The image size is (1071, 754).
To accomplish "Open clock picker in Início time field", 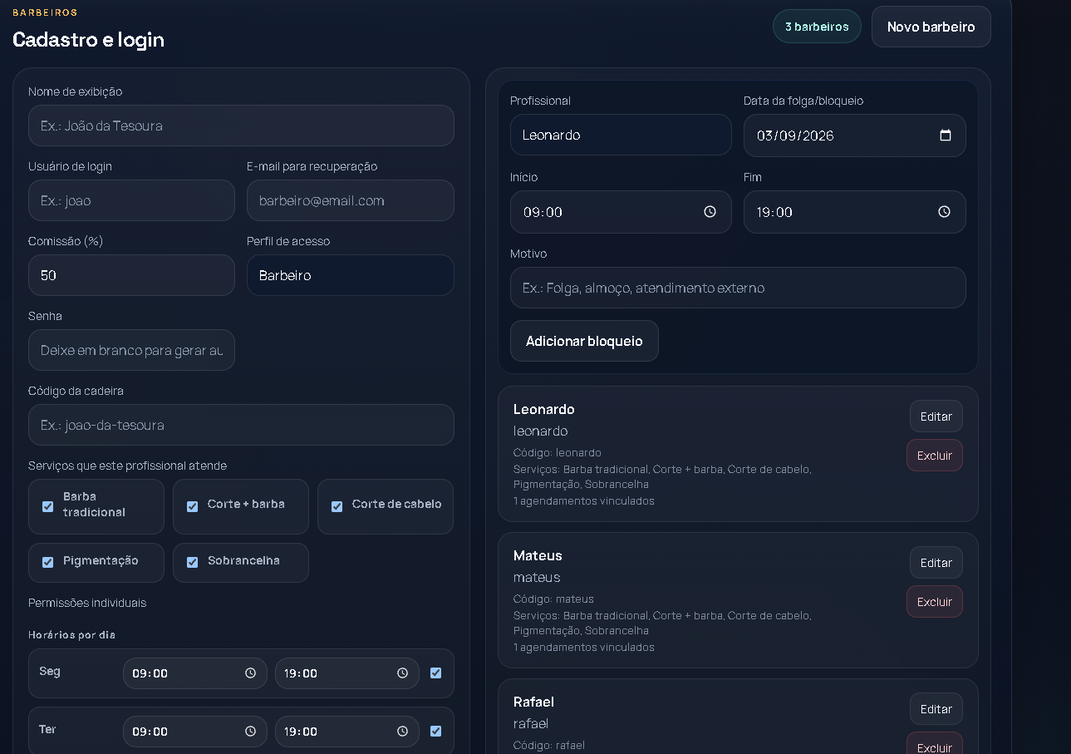I will (x=710, y=212).
